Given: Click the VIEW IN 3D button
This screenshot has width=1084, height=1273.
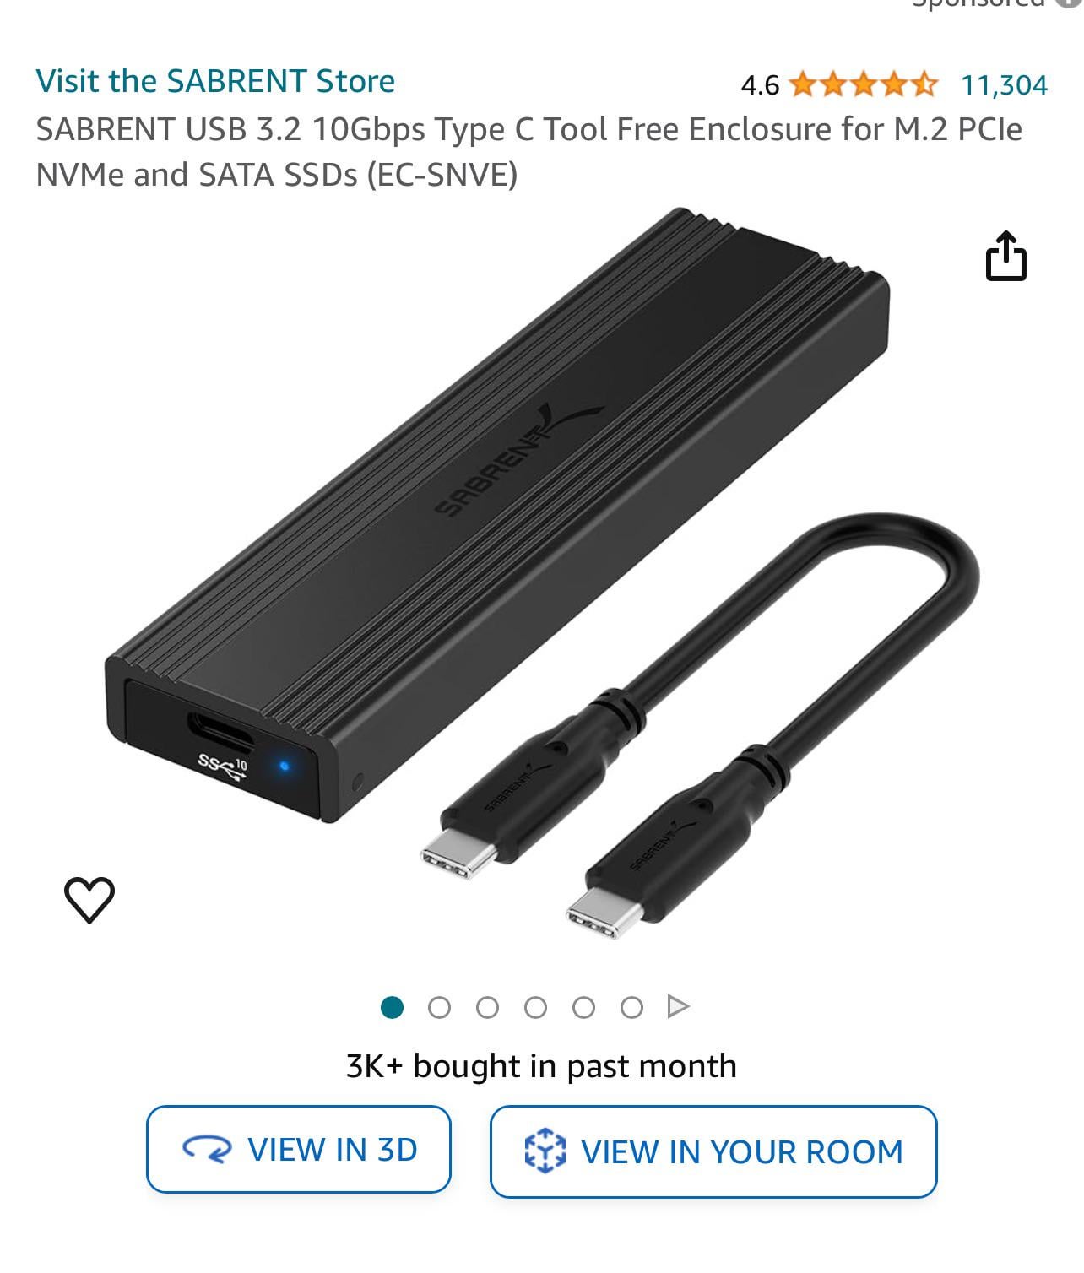Looking at the screenshot, I should coord(299,1149).
